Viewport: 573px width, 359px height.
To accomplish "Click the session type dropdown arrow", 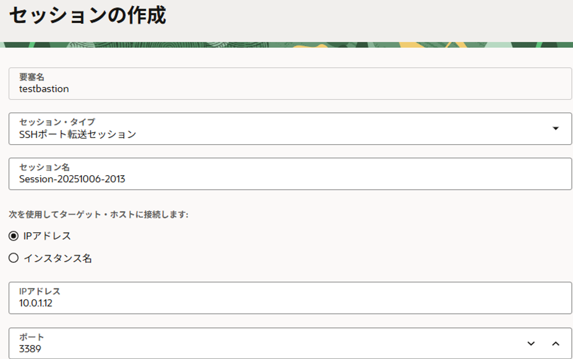I will point(556,128).
